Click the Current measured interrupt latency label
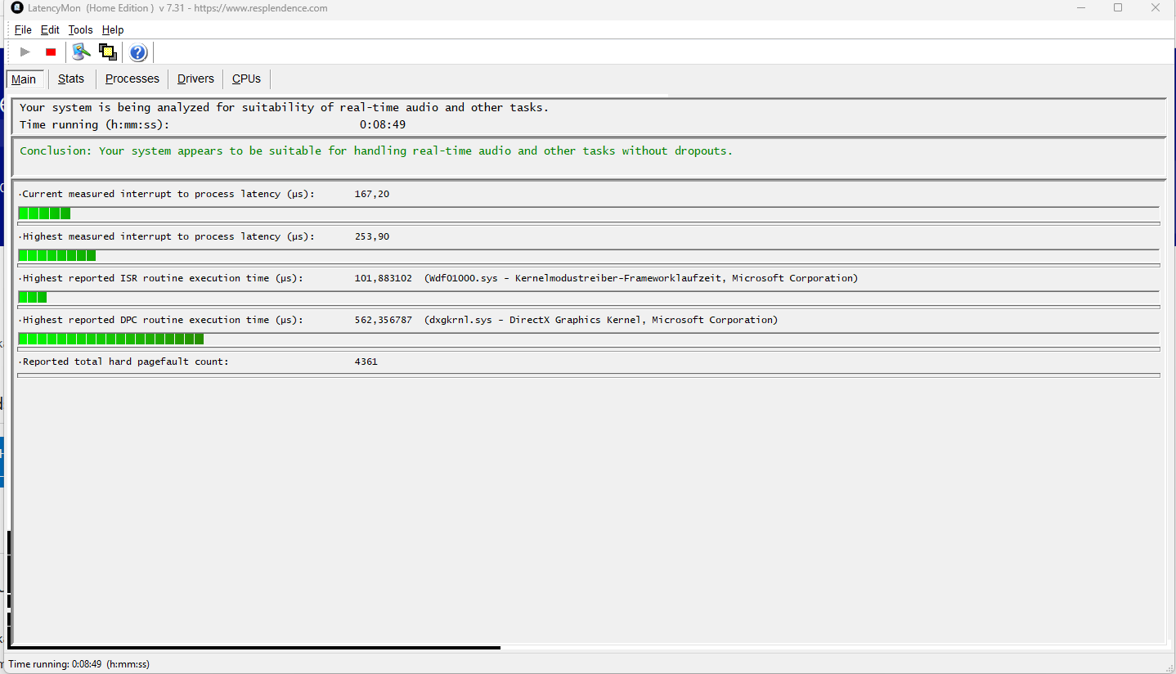The width and height of the screenshot is (1176, 674). point(168,194)
